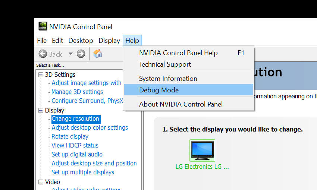Click the Forward arrow icon
This screenshot has height=190, width=317.
(x=81, y=54)
